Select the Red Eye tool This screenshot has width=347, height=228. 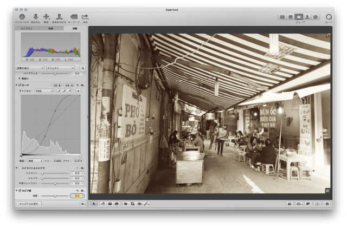point(139,204)
